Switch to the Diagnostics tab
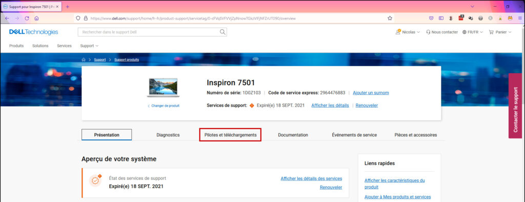525x202 pixels. click(x=168, y=135)
